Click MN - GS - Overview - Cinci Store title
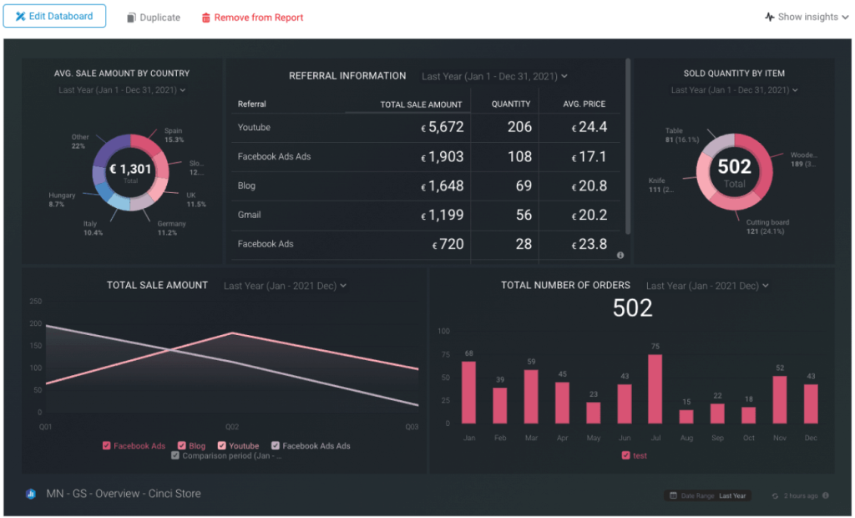This screenshot has height=518, width=855. pyautogui.click(x=124, y=494)
